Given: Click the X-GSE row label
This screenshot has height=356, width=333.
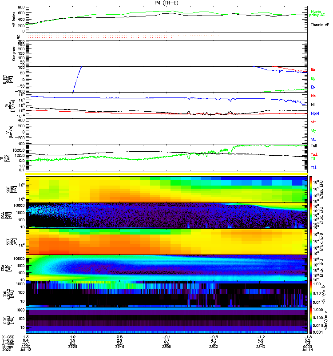Looking at the screenshot, I should tap(8, 337).
